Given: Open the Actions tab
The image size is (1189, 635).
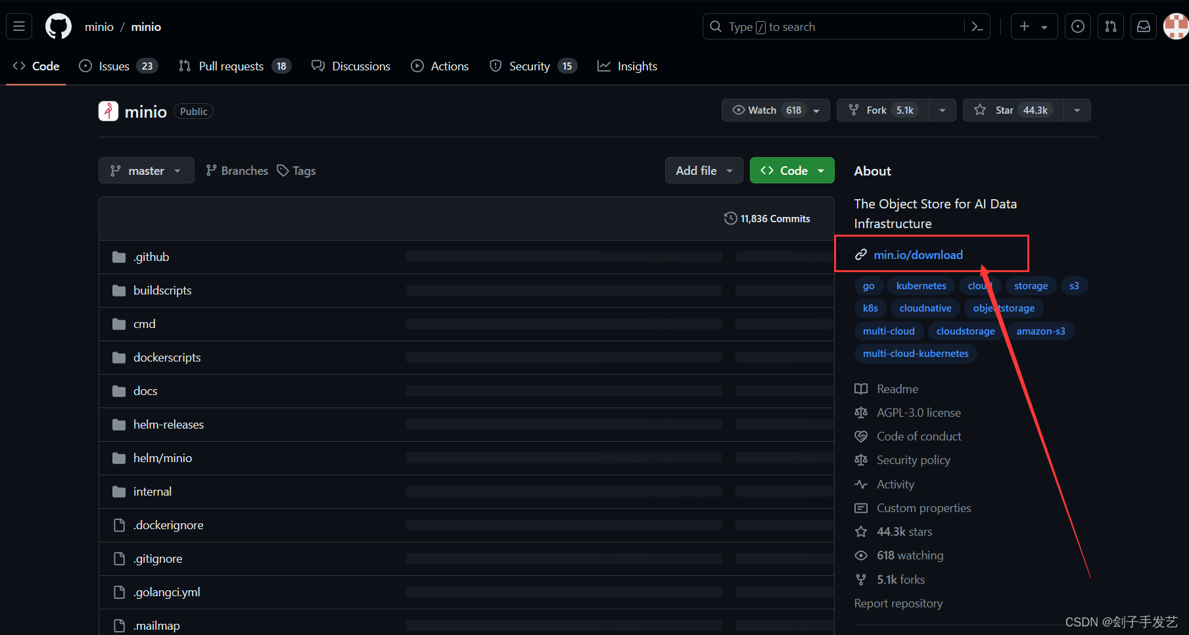Looking at the screenshot, I should click(440, 66).
